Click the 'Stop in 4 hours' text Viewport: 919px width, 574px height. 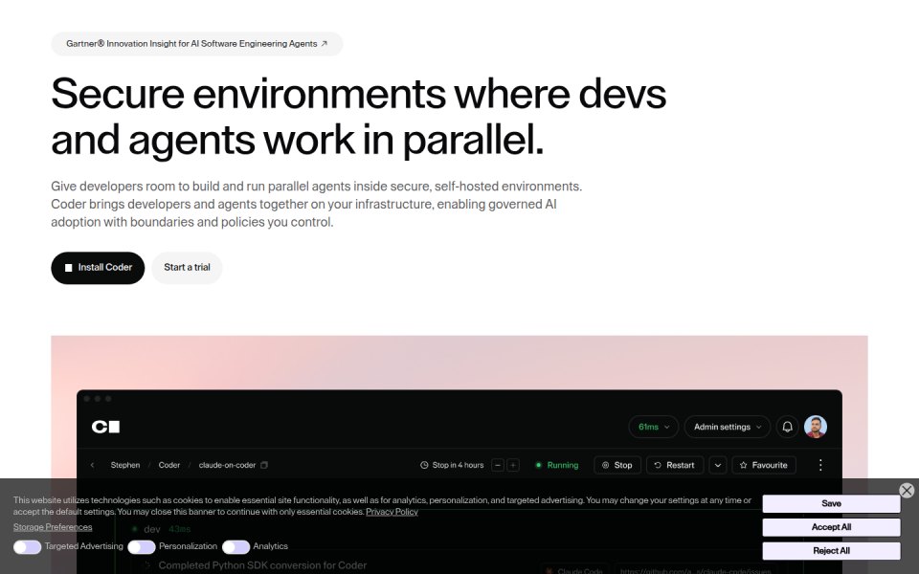pyautogui.click(x=458, y=465)
